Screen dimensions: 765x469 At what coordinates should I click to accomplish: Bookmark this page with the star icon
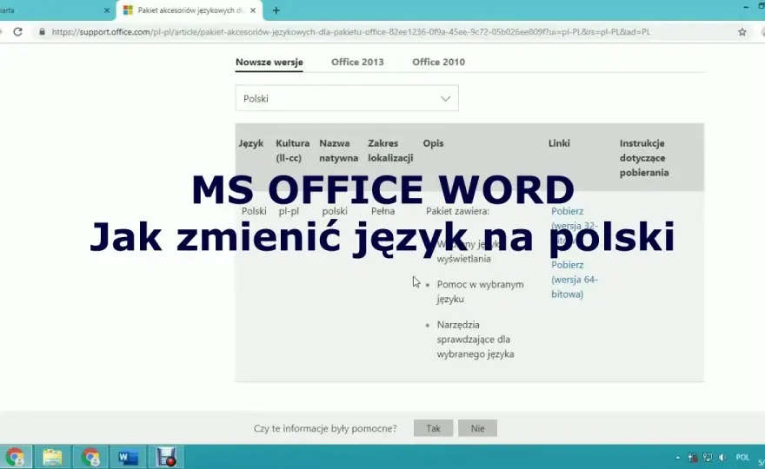742,31
